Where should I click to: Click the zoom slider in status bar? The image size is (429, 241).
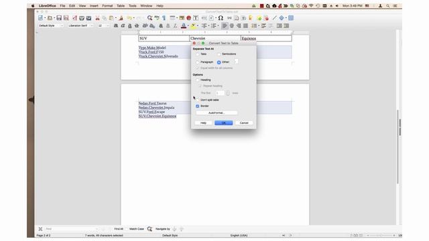click(x=381, y=235)
